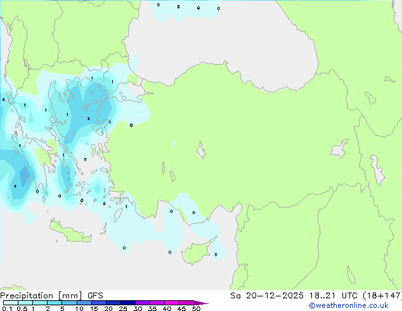Viewport: 402px width, 311px height.
Task: Click the 2–5 mm legend swatch
Action: [55, 303]
